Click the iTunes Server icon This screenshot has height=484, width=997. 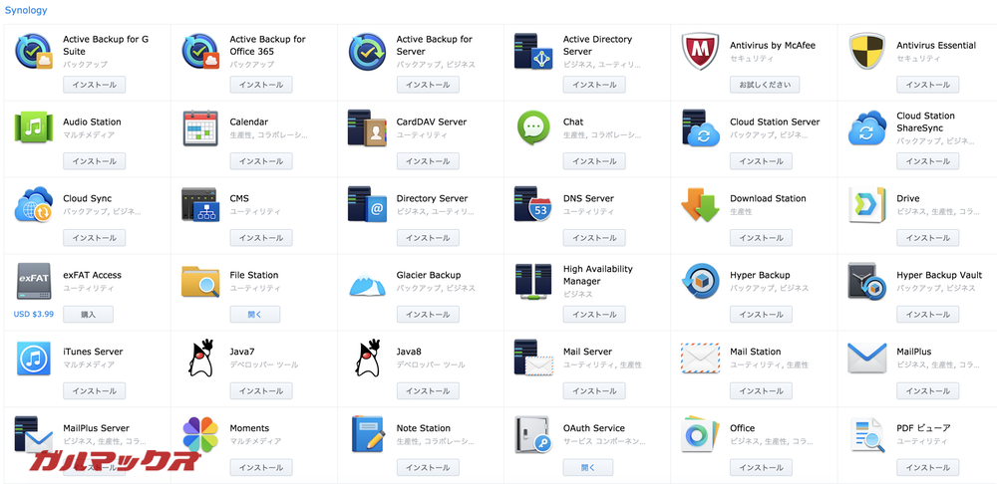33,359
